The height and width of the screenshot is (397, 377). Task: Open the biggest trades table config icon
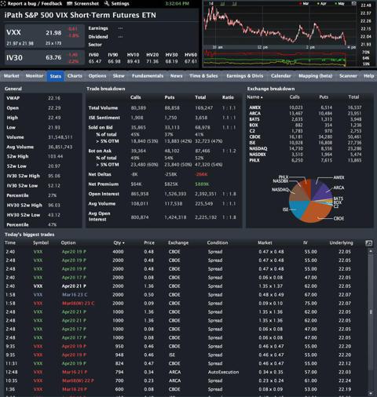point(368,243)
